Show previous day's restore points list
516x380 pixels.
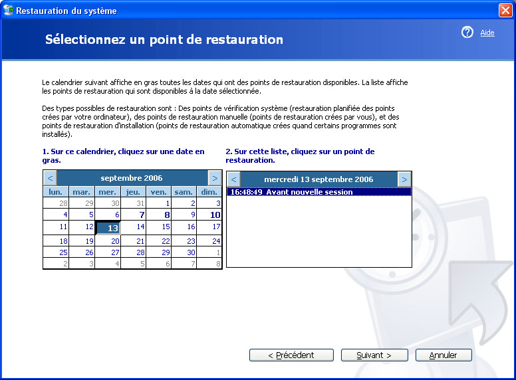(233, 179)
